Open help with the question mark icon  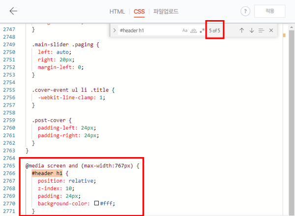[x=245, y=11]
